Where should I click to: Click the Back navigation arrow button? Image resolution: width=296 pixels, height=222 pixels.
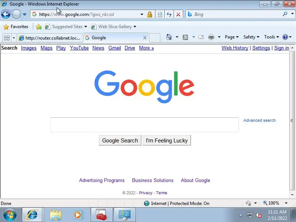point(6,14)
